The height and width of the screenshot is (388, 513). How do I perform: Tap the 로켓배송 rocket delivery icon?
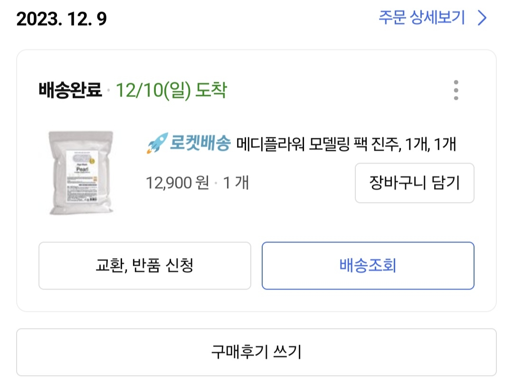pyautogui.click(x=156, y=141)
